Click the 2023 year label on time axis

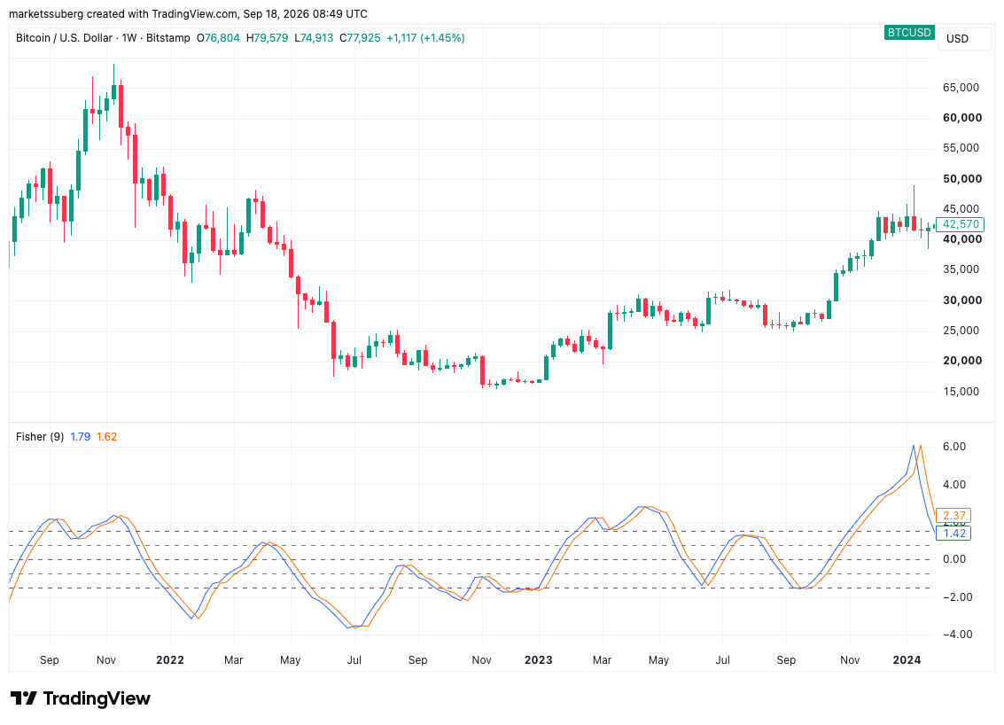(x=539, y=659)
